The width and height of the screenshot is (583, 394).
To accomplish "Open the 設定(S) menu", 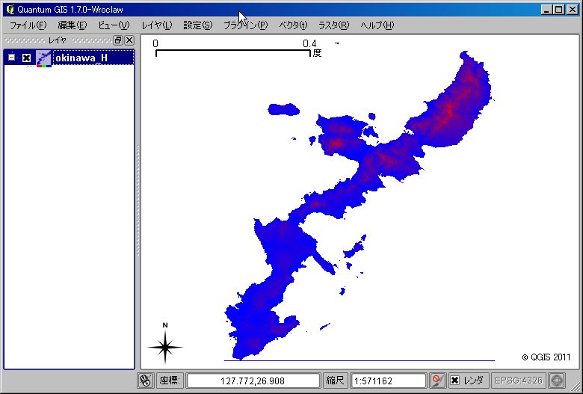I will 198,25.
